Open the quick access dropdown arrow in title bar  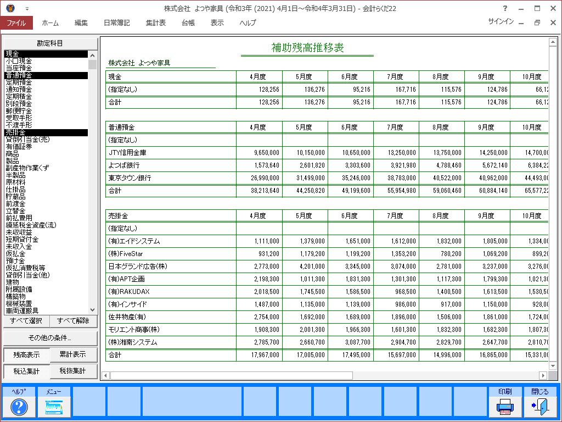point(27,9)
